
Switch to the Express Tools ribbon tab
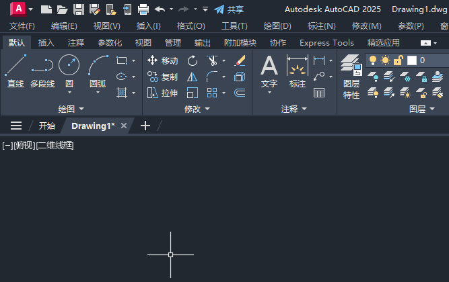(x=326, y=43)
